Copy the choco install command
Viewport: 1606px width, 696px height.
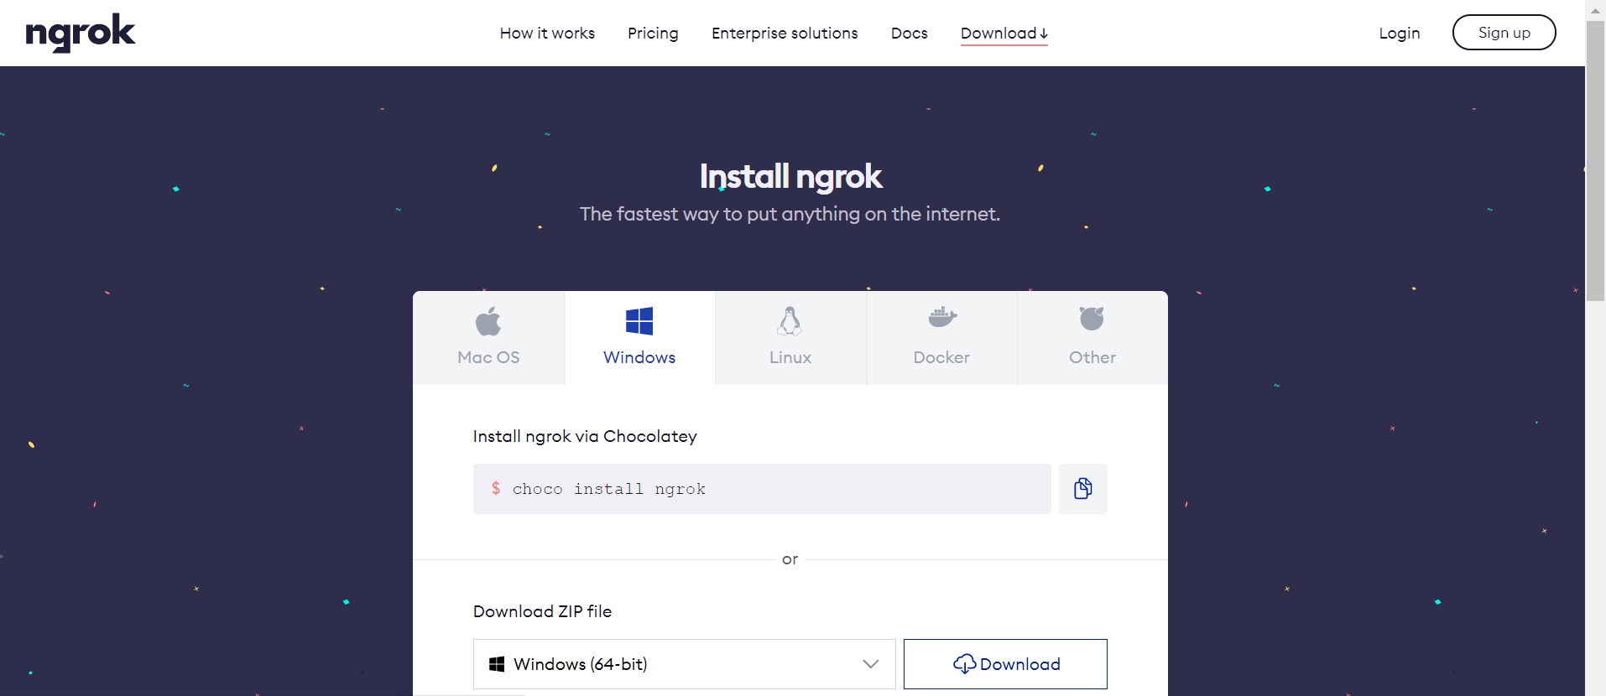[x=1083, y=489]
